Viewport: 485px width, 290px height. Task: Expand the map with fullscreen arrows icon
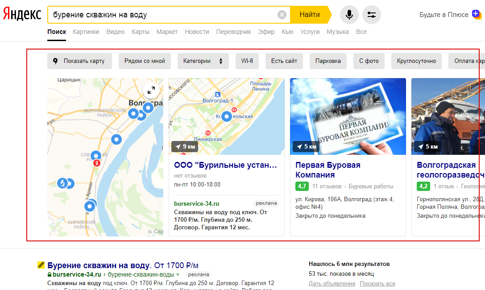click(151, 90)
